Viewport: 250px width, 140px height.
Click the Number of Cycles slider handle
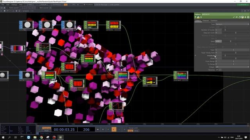225,30
